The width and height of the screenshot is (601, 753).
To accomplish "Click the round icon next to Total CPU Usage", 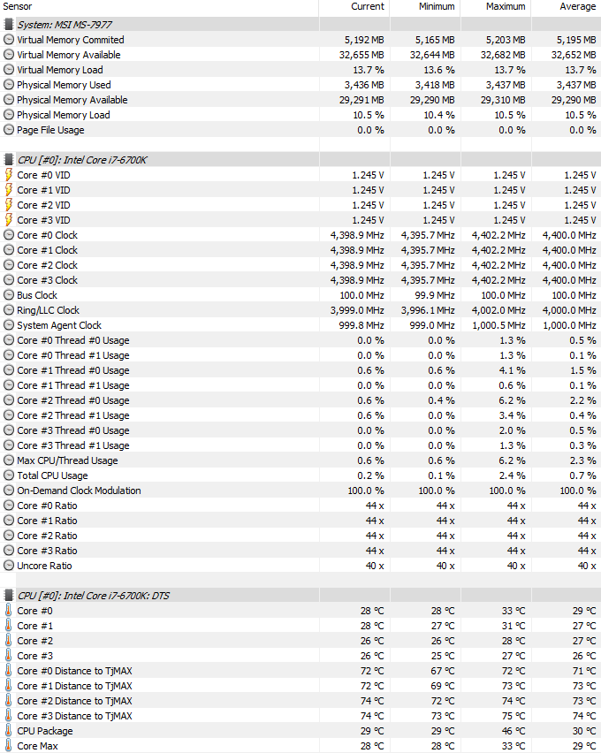I will click(8, 475).
